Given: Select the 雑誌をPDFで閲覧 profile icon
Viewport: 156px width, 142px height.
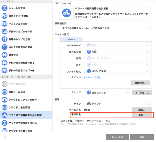Looking at the screenshot, I should 4,16.
